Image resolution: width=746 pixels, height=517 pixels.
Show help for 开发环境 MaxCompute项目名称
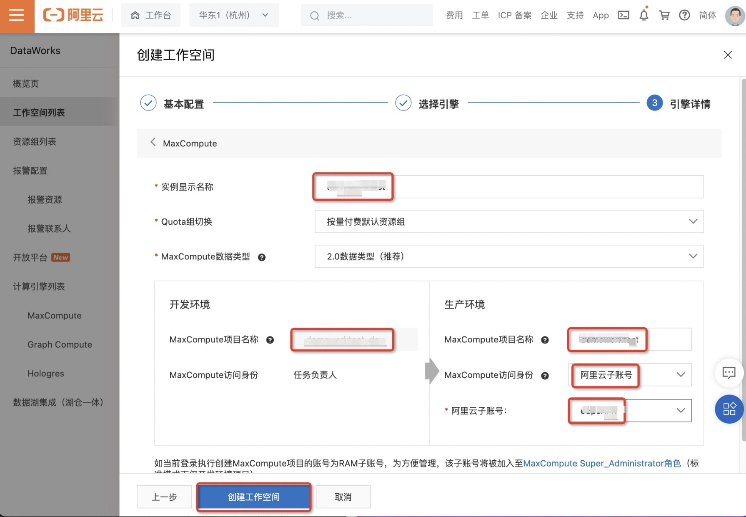pyautogui.click(x=270, y=340)
